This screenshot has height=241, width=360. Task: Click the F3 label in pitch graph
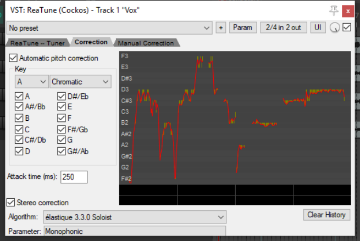click(125, 56)
